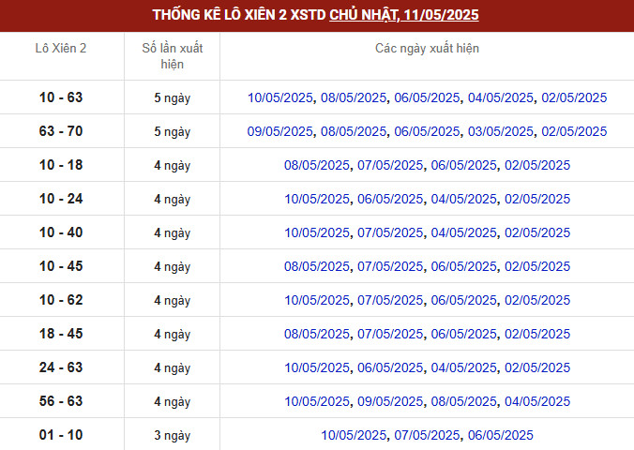Open 10/05/2025 link in 10 - 40 row
Screen dimensions: 634x450
tap(317, 232)
